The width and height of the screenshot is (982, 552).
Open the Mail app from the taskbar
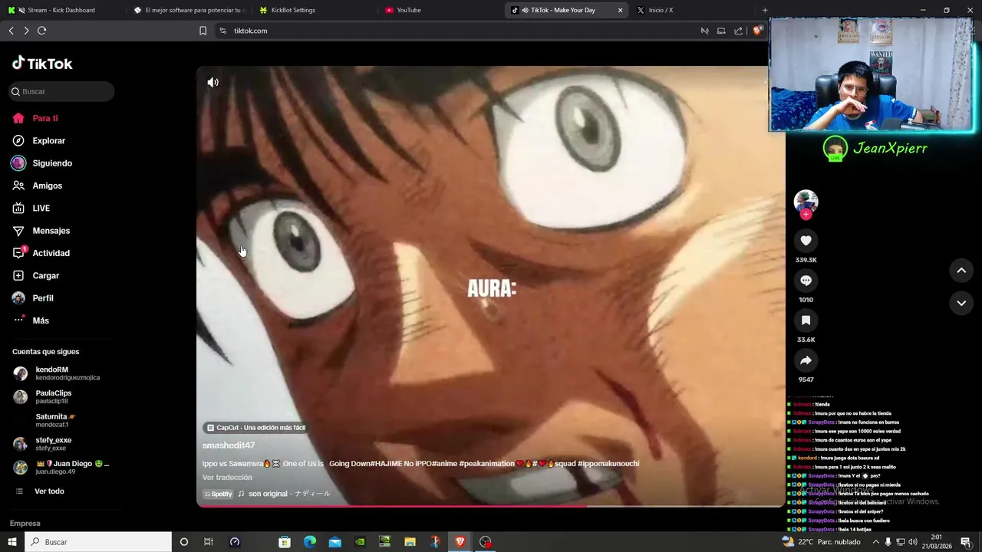pyautogui.click(x=335, y=542)
